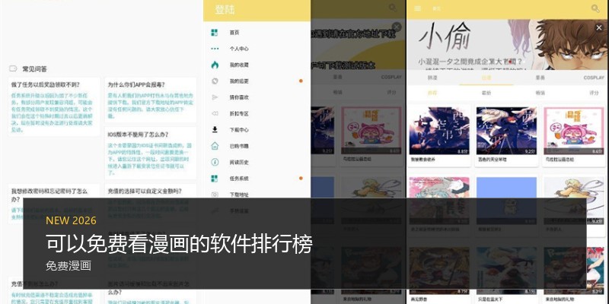Tap search magnifier in middle screen header
The image size is (609, 304).
pyautogui.click(x=393, y=8)
